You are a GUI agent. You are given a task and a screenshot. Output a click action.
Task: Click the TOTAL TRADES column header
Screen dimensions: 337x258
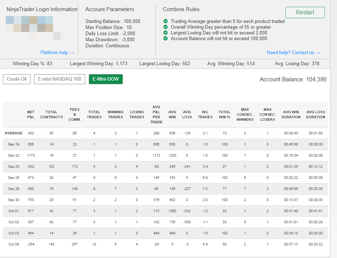point(94,115)
